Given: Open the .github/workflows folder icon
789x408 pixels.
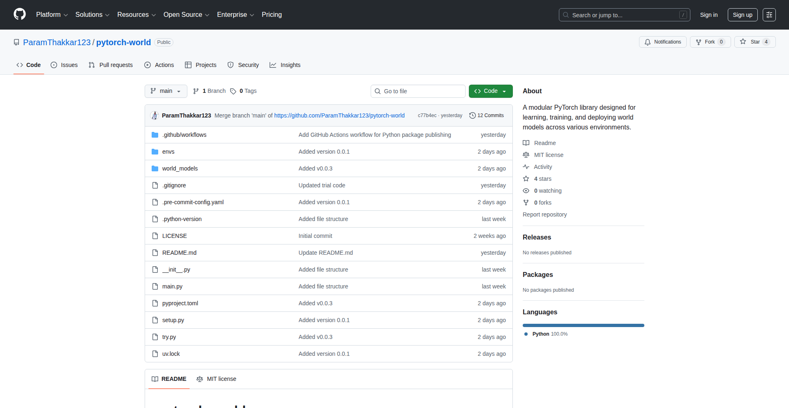Looking at the screenshot, I should point(155,134).
